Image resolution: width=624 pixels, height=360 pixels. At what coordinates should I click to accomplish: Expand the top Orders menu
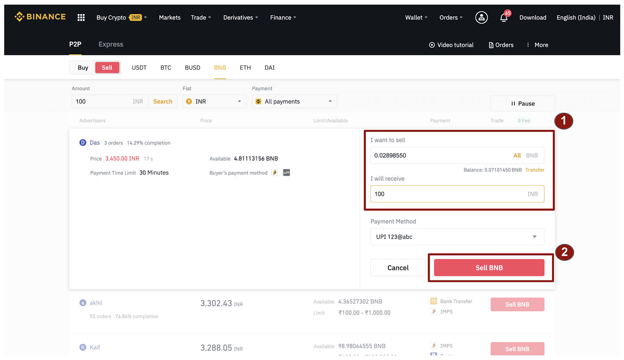click(x=451, y=18)
